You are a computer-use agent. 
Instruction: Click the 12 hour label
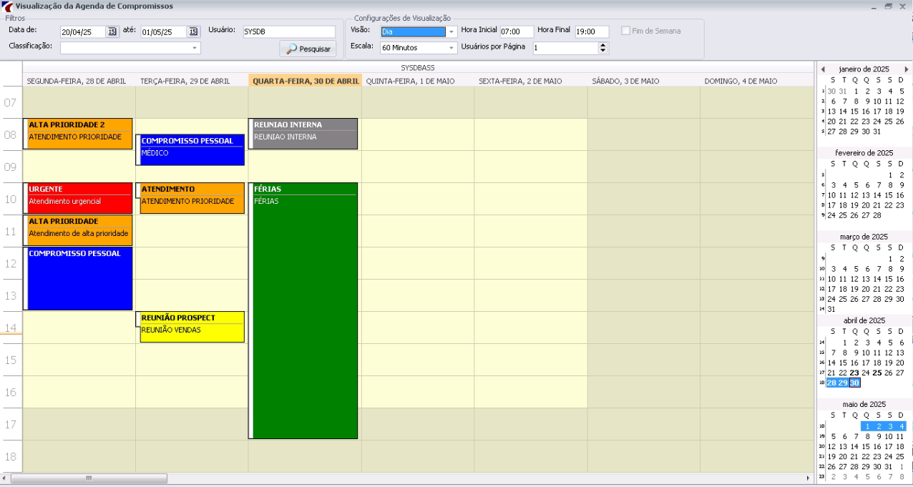[11, 264]
